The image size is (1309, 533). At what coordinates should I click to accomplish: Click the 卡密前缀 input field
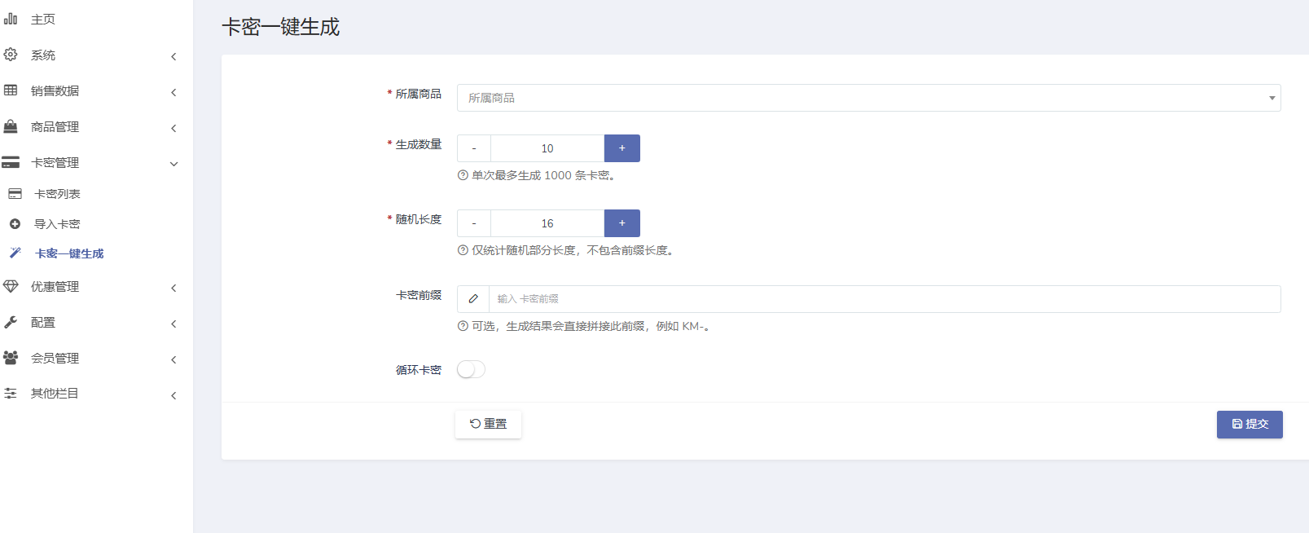point(884,299)
